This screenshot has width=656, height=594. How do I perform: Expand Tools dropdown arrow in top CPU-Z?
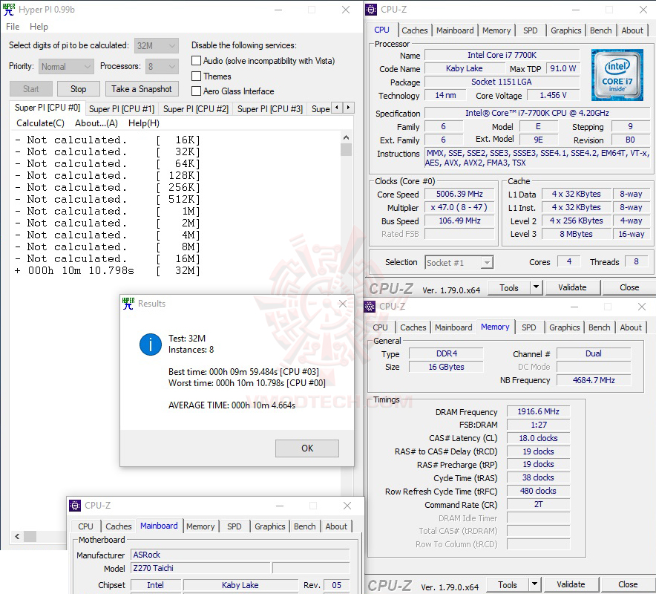pyautogui.click(x=536, y=287)
